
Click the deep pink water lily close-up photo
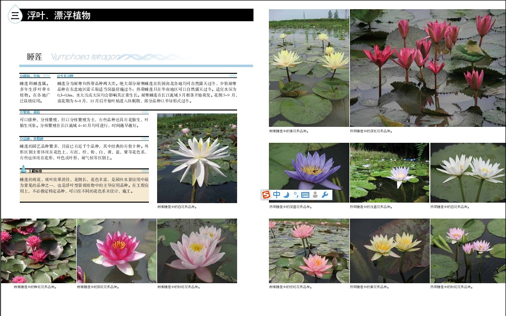(116, 250)
